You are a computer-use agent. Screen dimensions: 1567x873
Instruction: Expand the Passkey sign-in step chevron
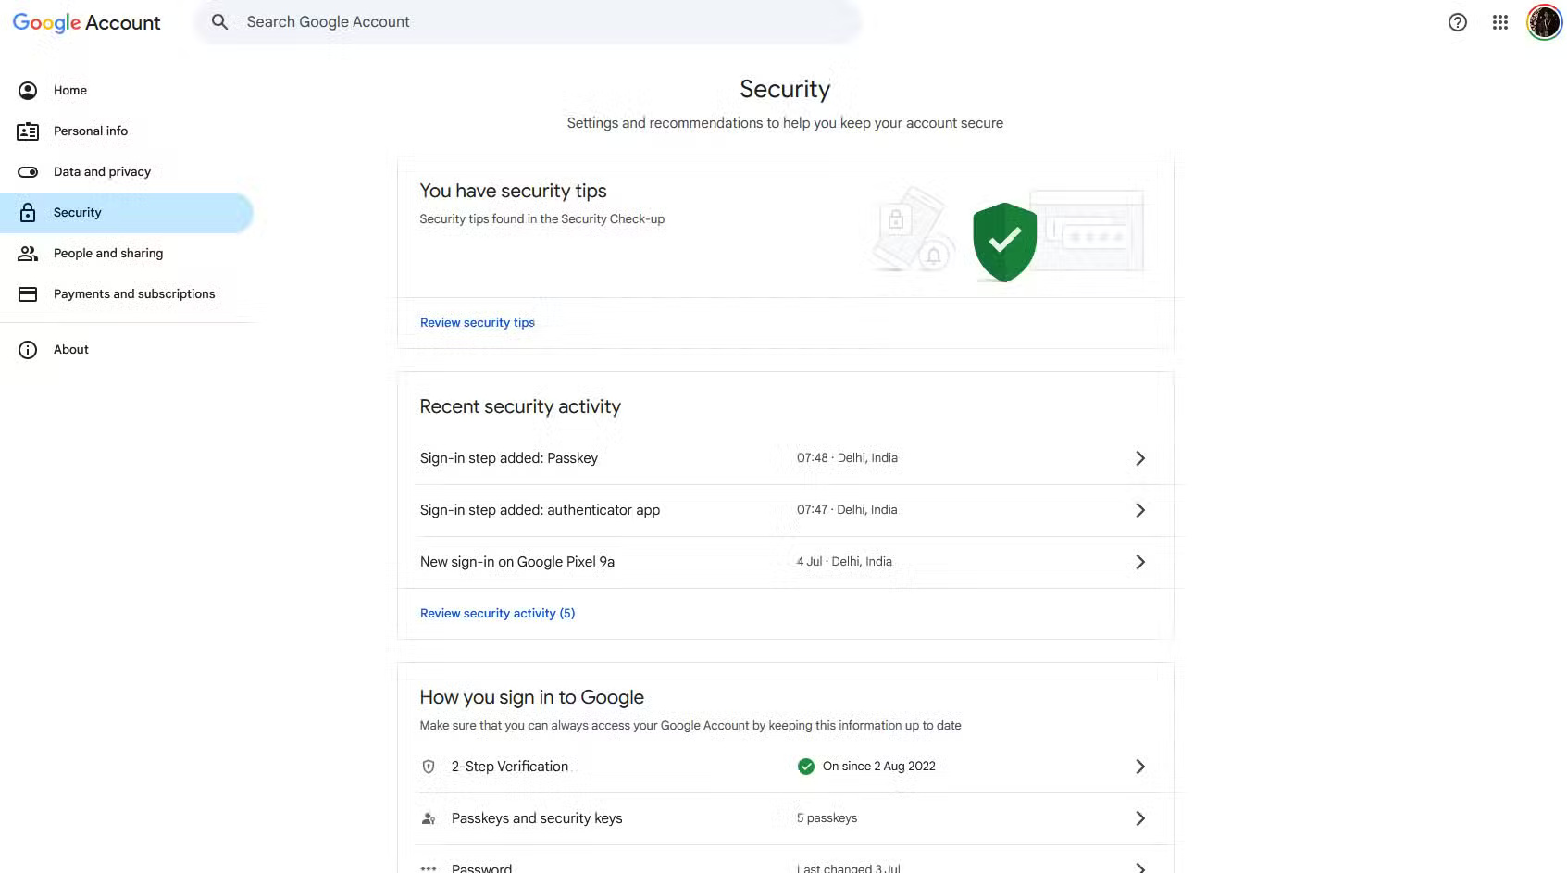pos(1140,458)
